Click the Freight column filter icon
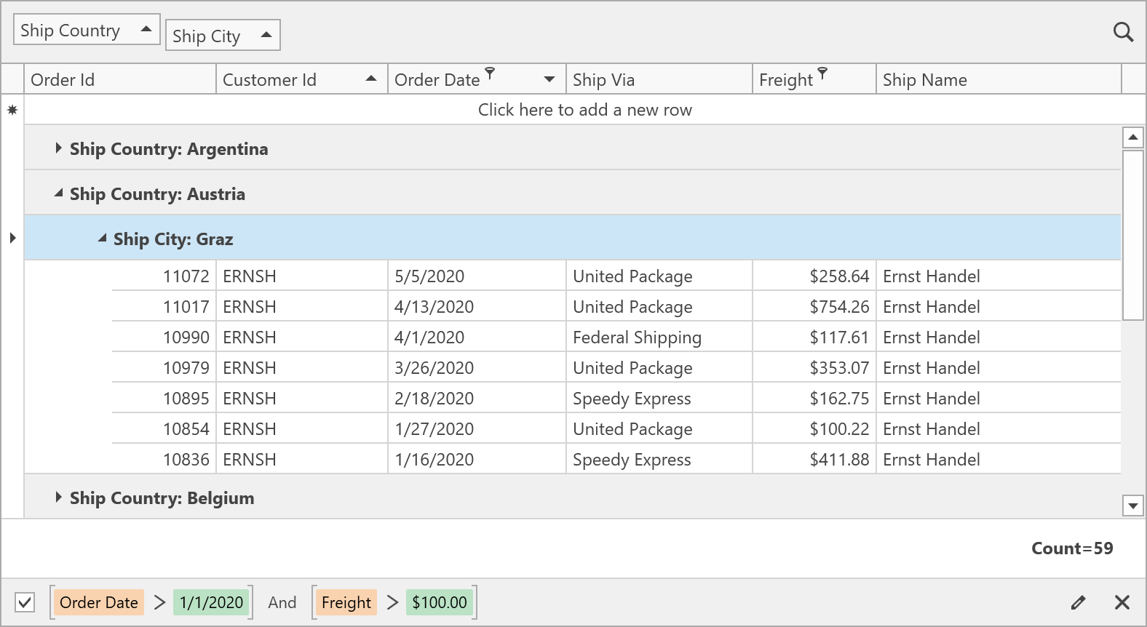The width and height of the screenshot is (1147, 627). pyautogui.click(x=822, y=73)
